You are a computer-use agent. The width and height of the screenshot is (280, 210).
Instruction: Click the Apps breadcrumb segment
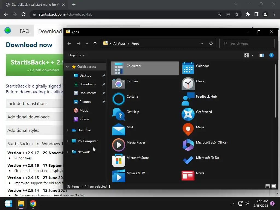coord(135,43)
